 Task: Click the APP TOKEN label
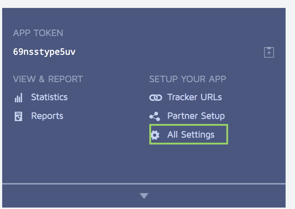(38, 33)
